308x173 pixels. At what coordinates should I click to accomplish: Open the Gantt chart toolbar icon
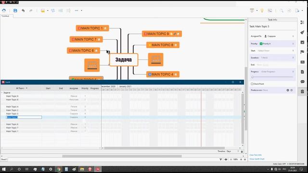point(270,11)
